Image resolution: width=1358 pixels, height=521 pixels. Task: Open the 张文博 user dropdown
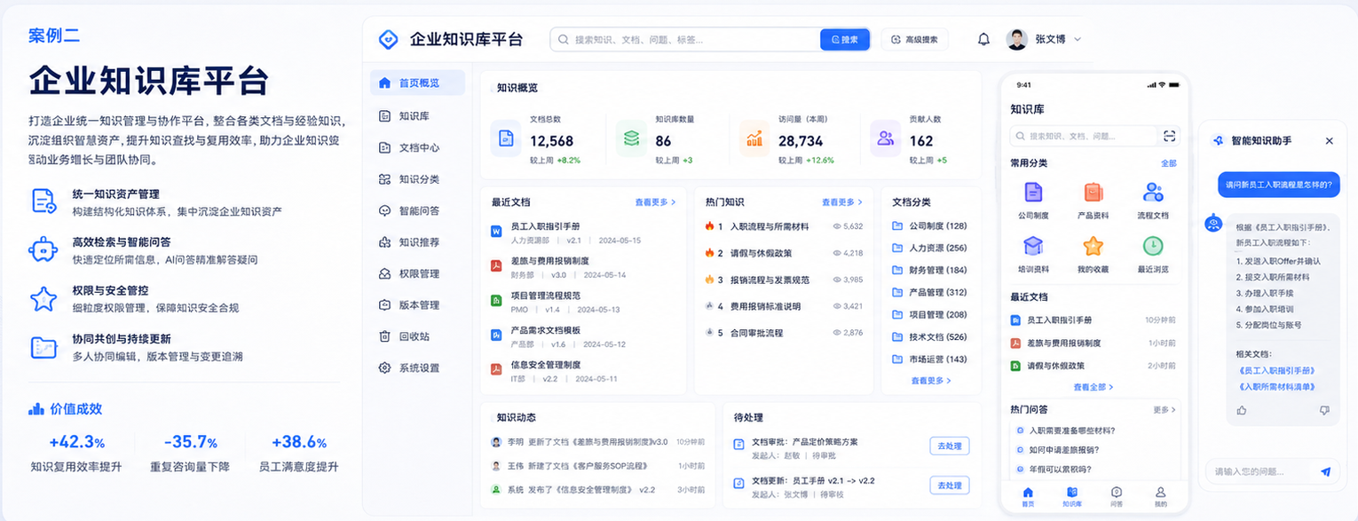pos(1044,39)
